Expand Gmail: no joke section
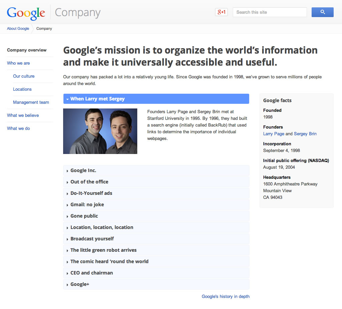The image size is (342, 309). click(156, 205)
